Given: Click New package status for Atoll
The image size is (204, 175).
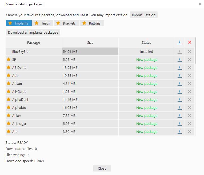Looking at the screenshot, I should pyautogui.click(x=147, y=132).
